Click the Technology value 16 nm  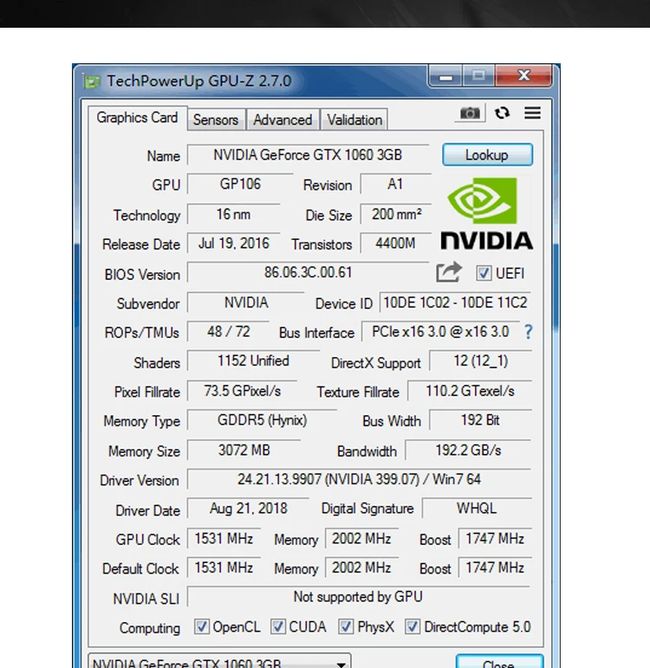[234, 214]
